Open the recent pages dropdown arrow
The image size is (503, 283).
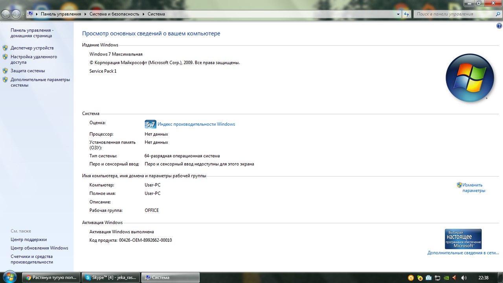pyautogui.click(x=23, y=14)
